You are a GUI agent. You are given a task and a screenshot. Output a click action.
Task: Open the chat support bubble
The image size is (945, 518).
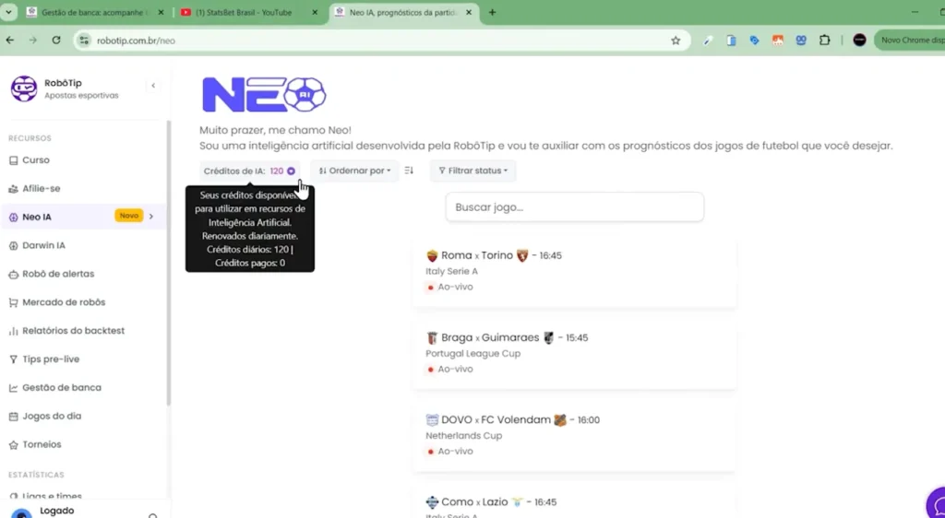tap(936, 504)
